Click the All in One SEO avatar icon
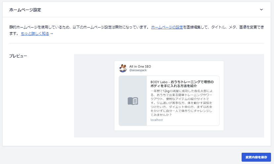The width and height of the screenshot is (274, 164). pyautogui.click(x=123, y=68)
